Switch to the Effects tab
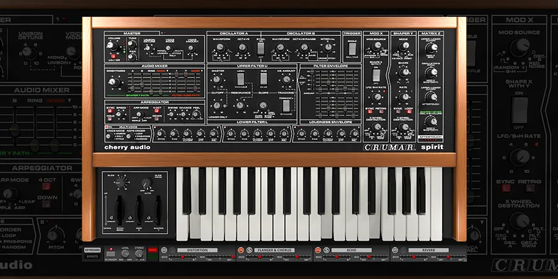 click(x=92, y=257)
